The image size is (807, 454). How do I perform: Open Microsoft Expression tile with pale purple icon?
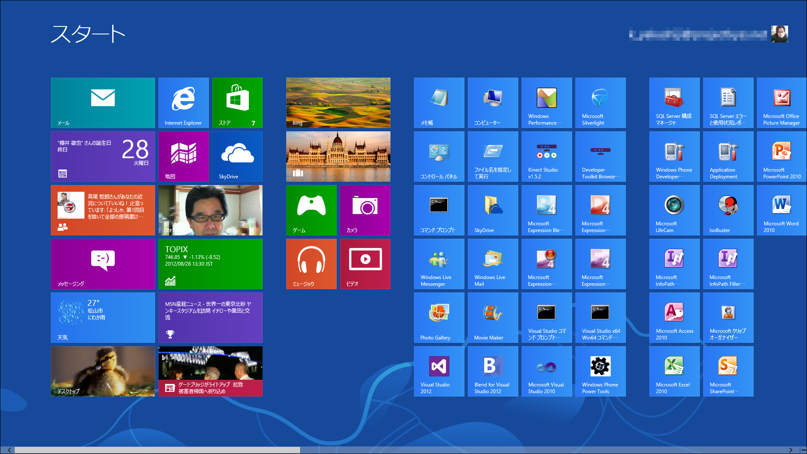(x=601, y=264)
